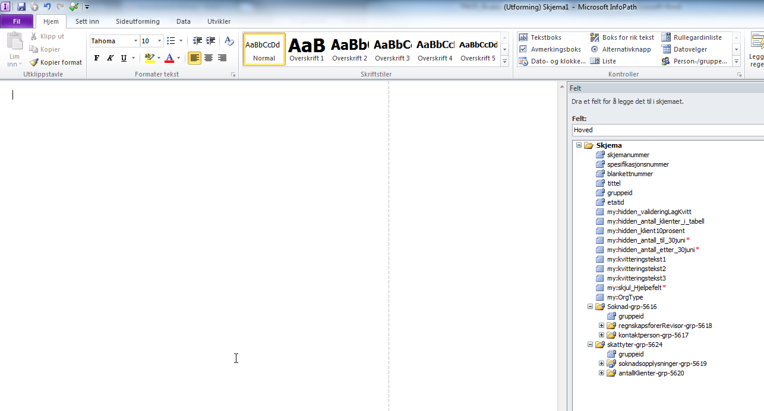Screen dimensions: 764x411
Task: Activate the Kopier format paintbrush
Action: [56, 62]
